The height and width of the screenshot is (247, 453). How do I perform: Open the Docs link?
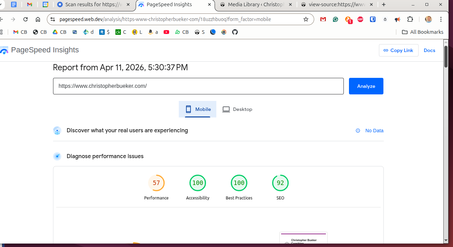pyautogui.click(x=430, y=50)
